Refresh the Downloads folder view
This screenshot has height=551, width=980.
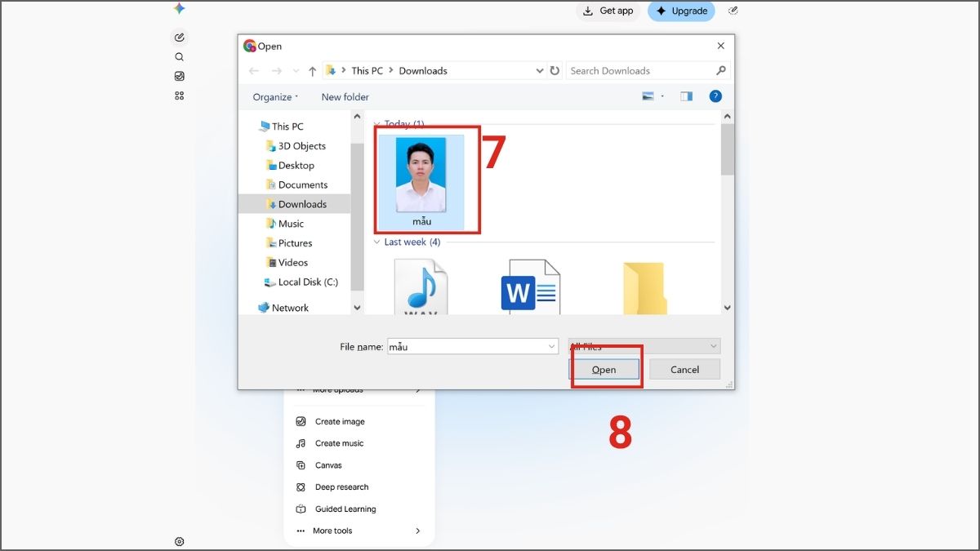point(555,71)
